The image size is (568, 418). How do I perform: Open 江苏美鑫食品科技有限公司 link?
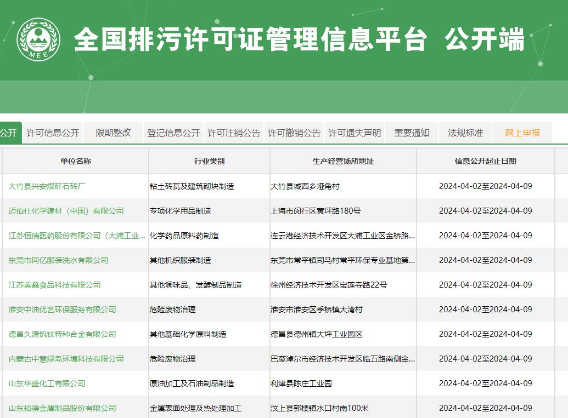tap(54, 285)
